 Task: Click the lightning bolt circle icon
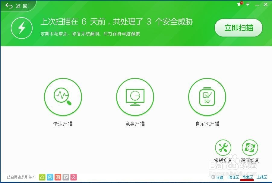point(22,28)
